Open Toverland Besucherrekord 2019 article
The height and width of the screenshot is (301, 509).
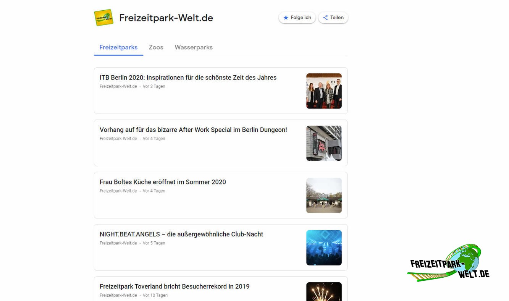click(175, 286)
